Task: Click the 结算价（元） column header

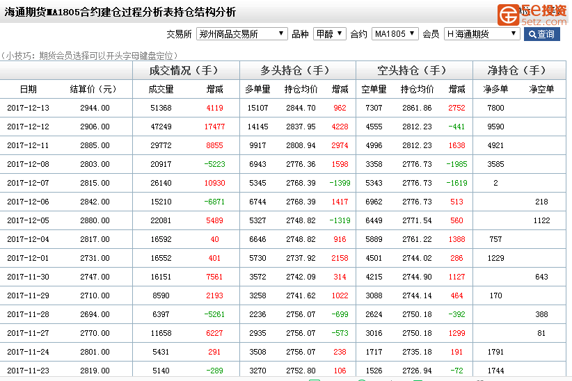Action: click(93, 89)
